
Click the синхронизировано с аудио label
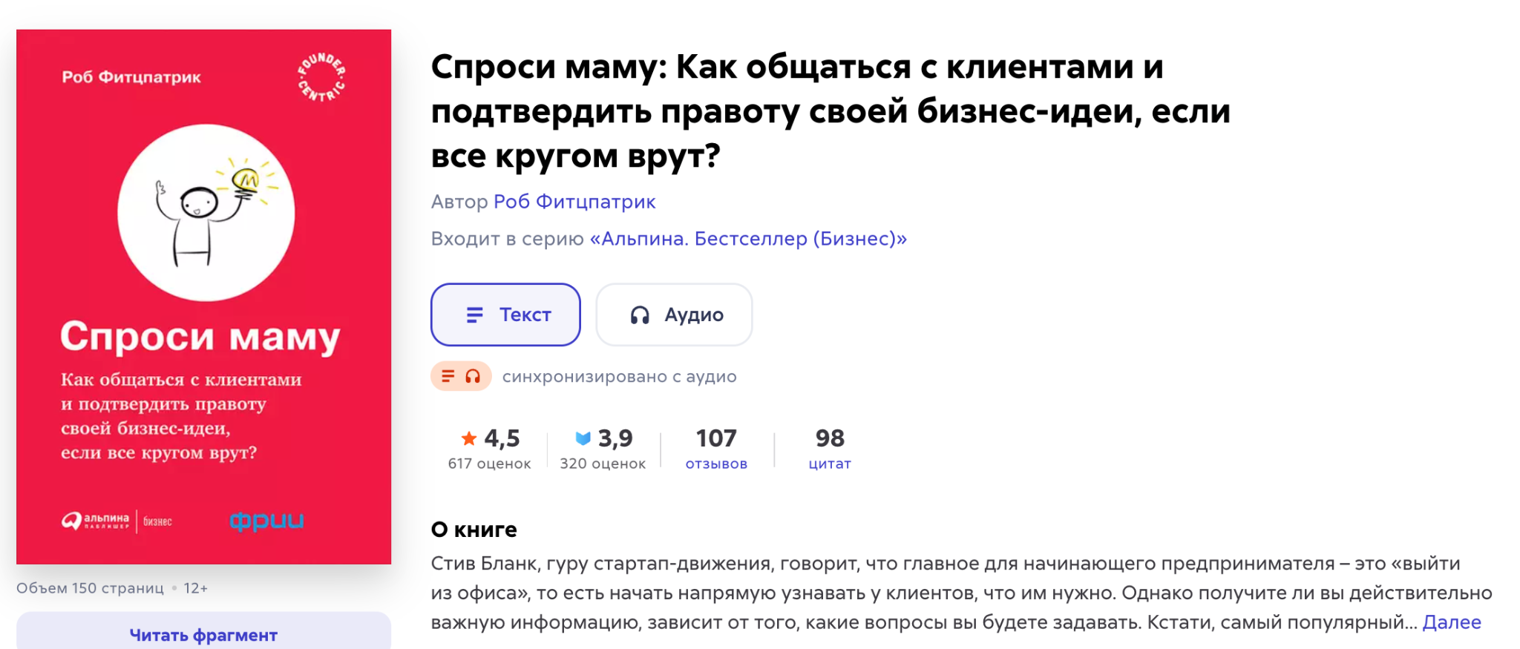click(619, 377)
